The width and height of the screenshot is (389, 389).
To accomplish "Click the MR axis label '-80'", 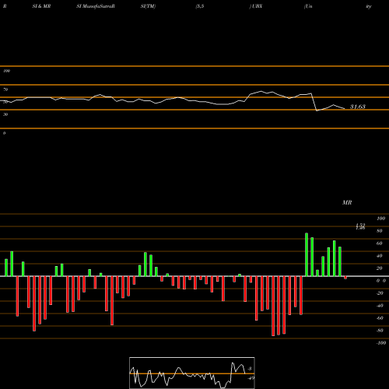I will (380, 331).
